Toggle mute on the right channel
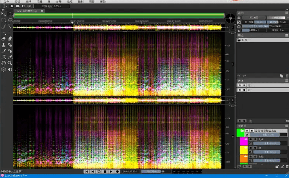The width and height of the screenshot is (289, 178). click(x=239, y=90)
